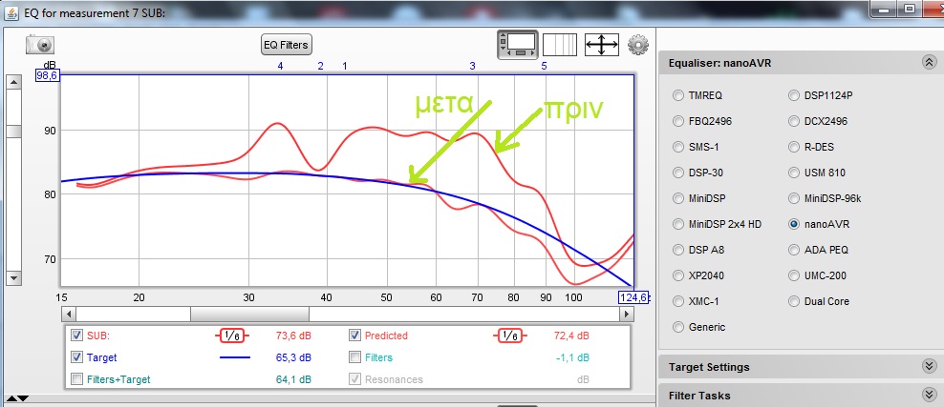
Task: Select USM 810 equaliser
Action: coord(794,173)
